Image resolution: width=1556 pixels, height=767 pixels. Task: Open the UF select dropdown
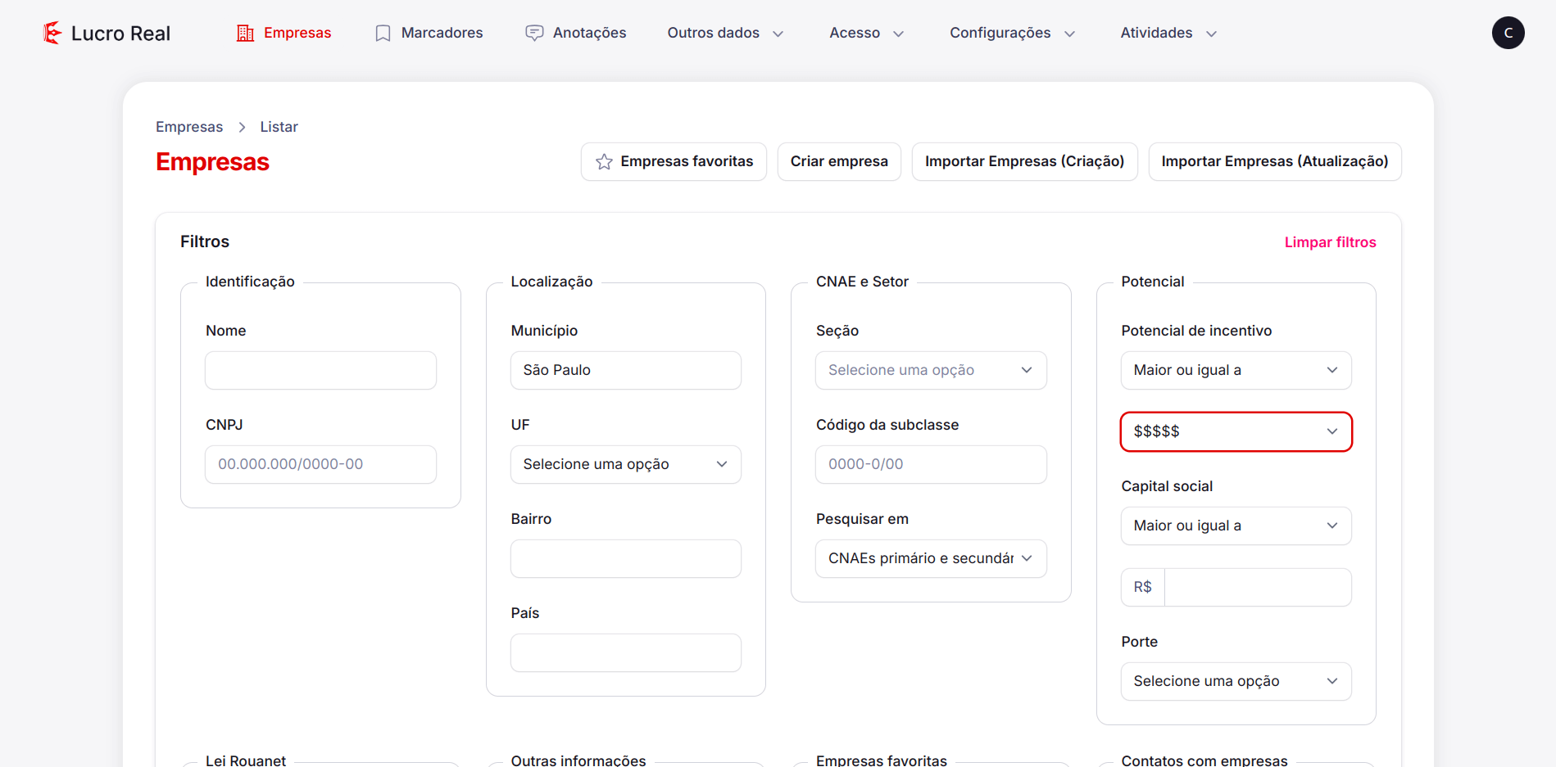(625, 464)
